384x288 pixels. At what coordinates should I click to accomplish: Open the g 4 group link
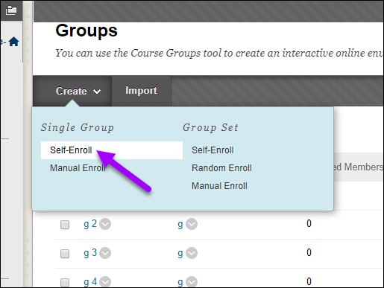point(90,282)
